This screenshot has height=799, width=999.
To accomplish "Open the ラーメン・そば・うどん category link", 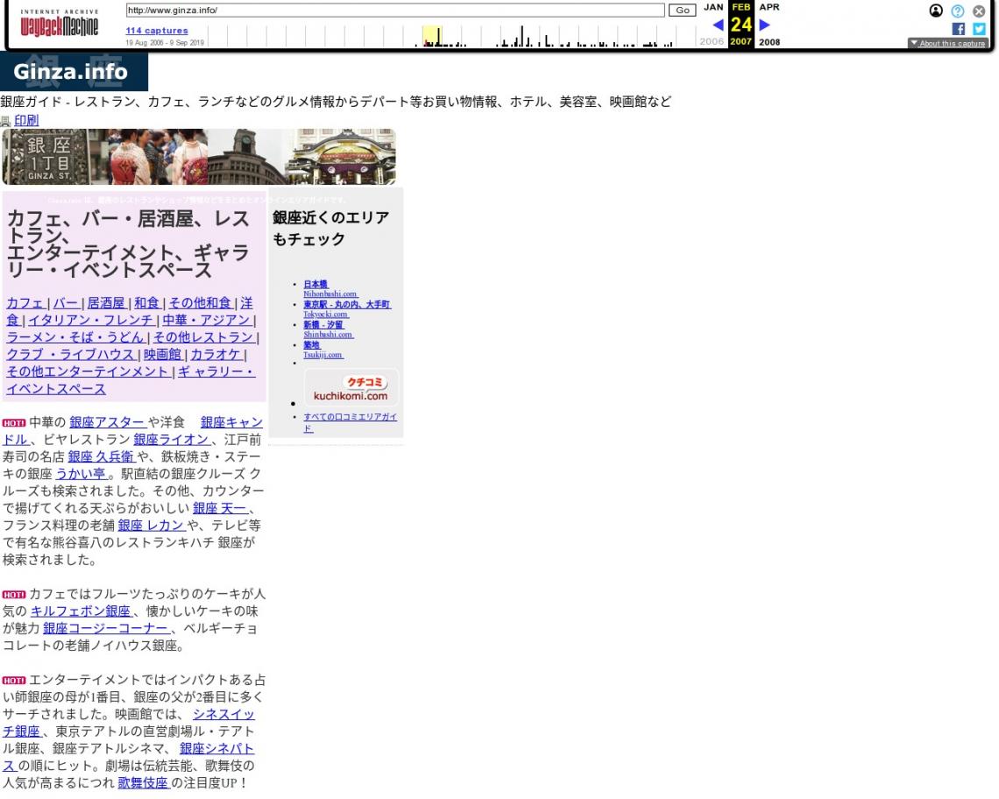I will 75,337.
